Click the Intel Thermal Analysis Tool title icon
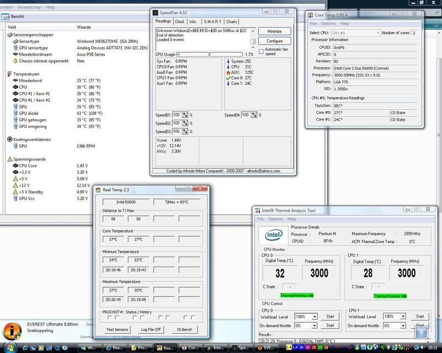The width and height of the screenshot is (442, 353). point(257,210)
